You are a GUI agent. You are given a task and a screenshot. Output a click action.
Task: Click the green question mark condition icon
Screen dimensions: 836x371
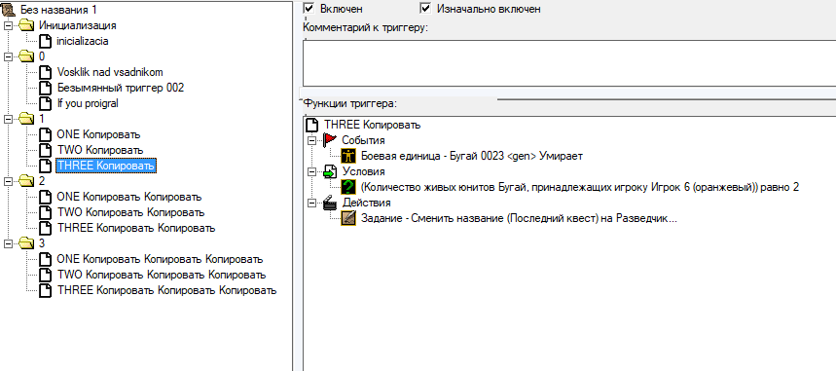click(x=348, y=187)
